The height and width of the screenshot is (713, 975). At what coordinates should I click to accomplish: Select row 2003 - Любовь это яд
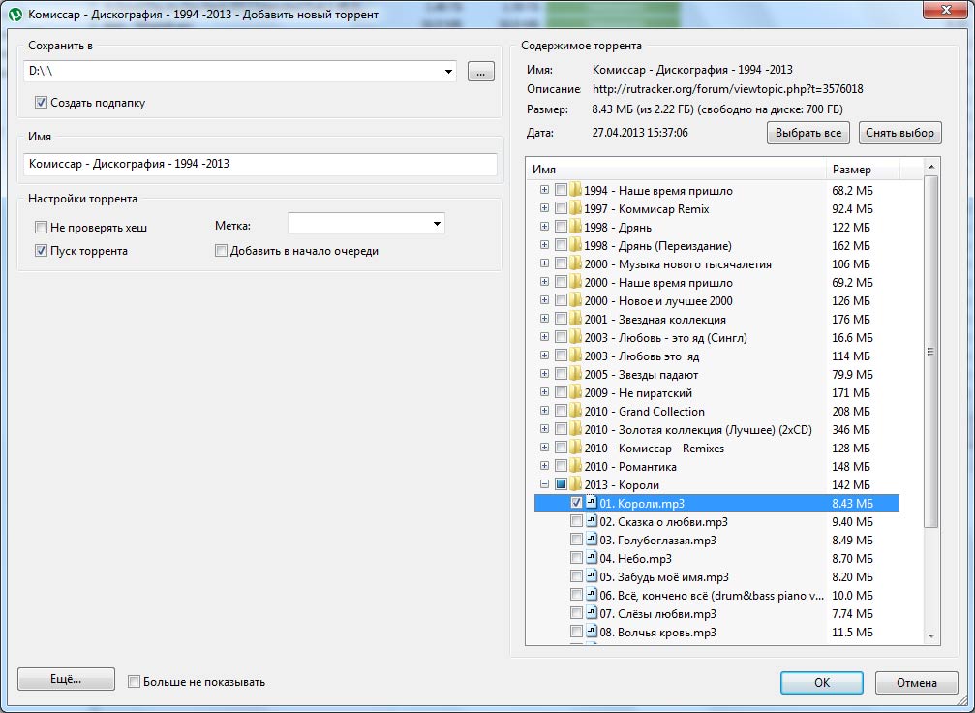[716, 356]
